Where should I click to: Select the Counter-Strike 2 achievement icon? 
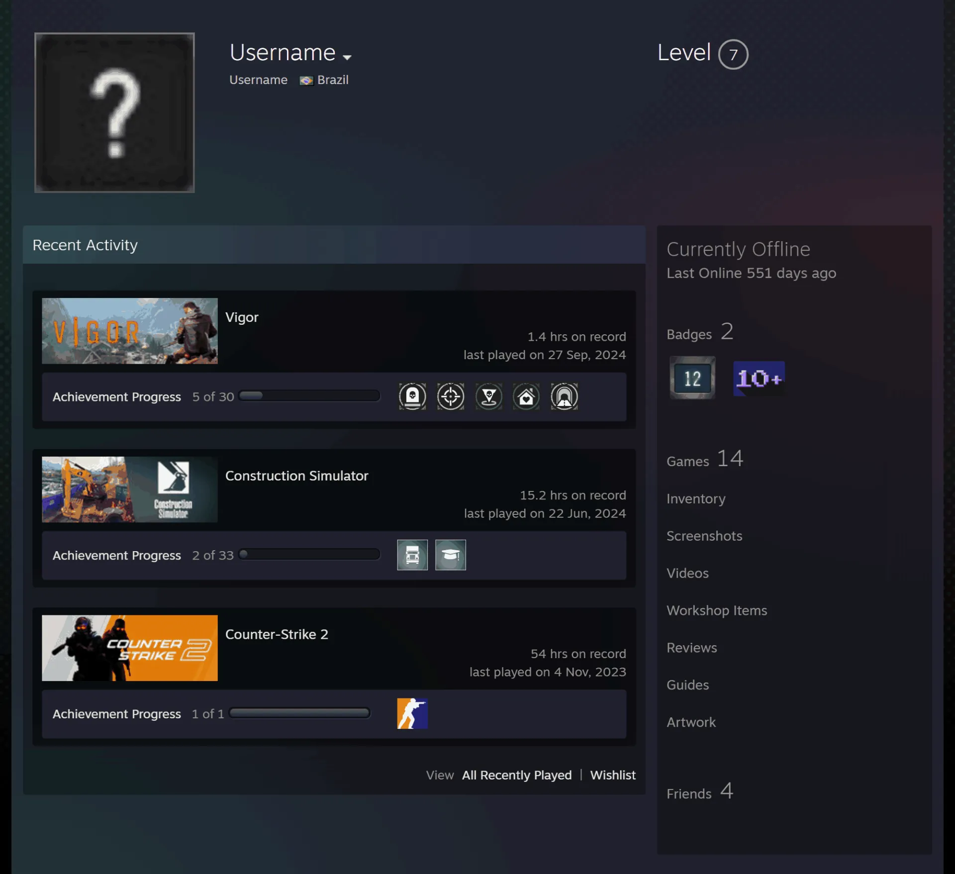click(412, 714)
